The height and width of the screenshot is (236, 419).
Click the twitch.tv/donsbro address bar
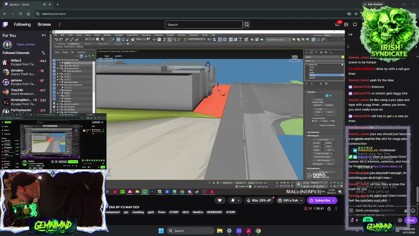190,14
